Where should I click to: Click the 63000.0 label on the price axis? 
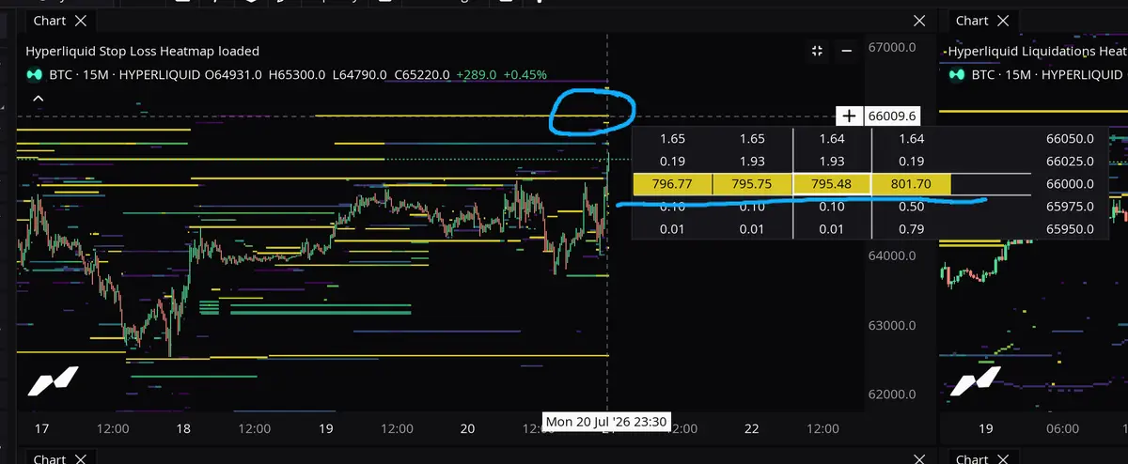coord(892,326)
